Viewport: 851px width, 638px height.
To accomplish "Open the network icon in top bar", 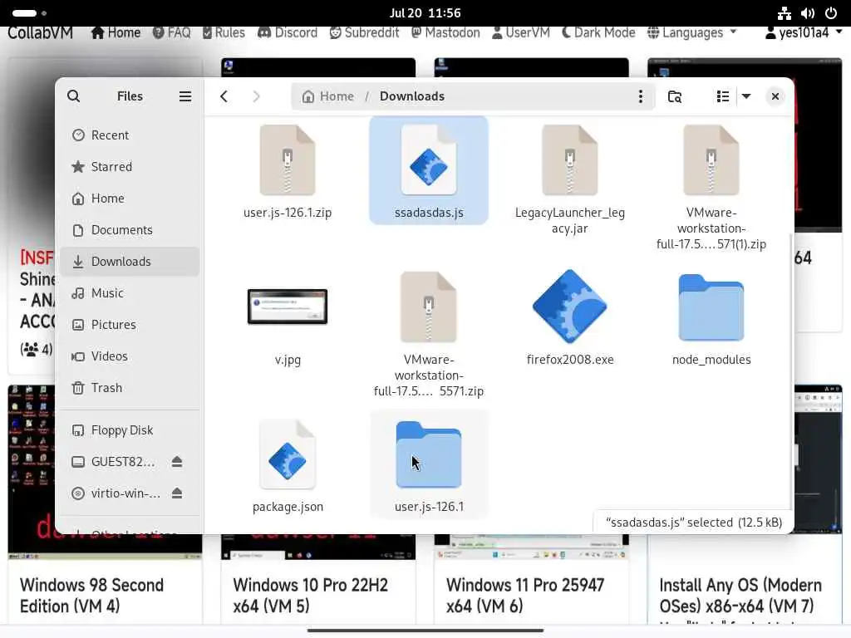I will tap(785, 12).
